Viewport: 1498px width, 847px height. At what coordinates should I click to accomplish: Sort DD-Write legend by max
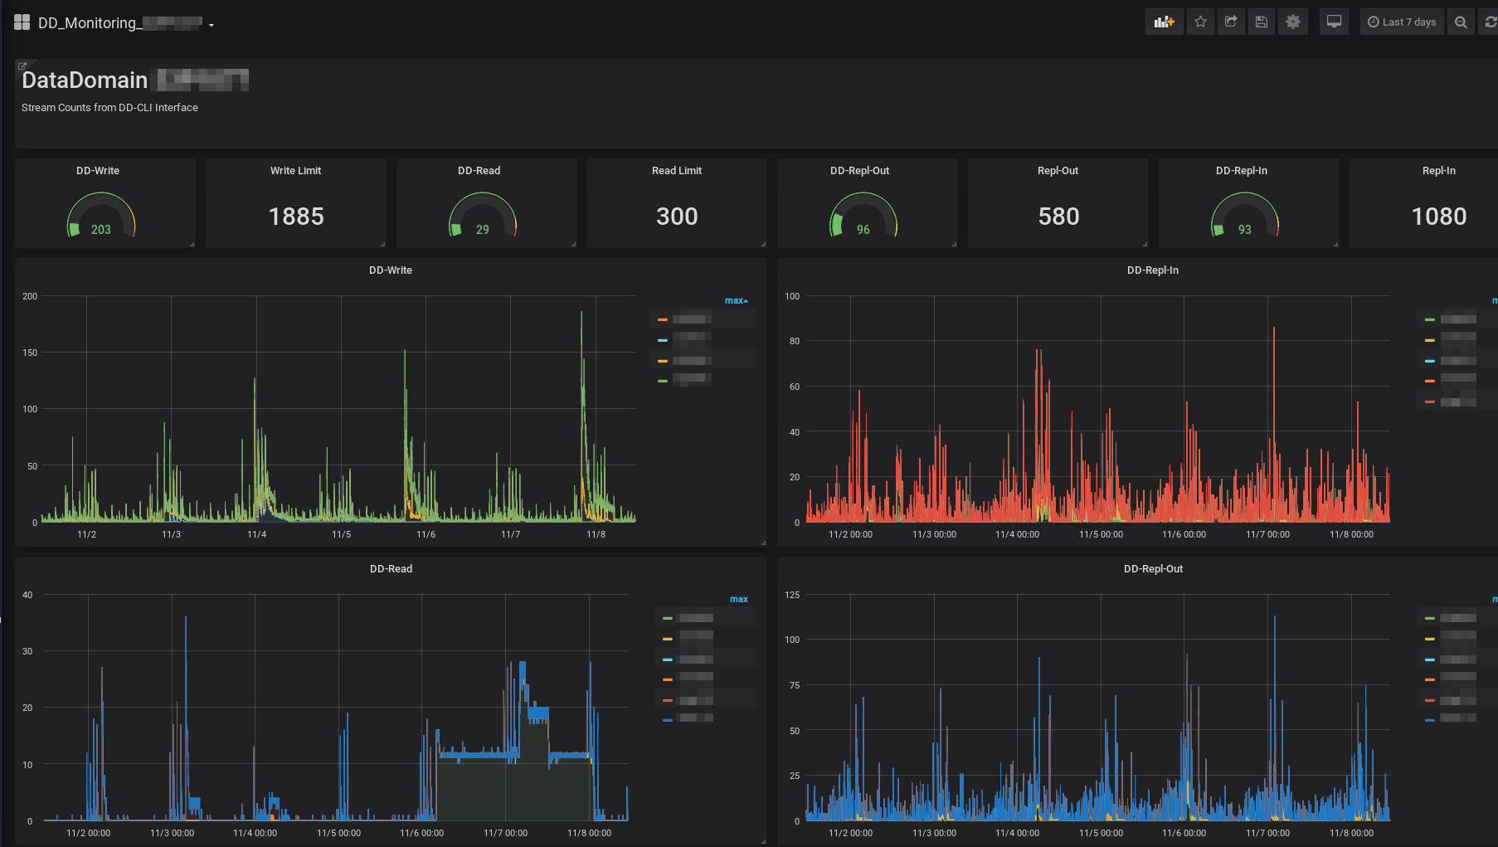click(x=736, y=300)
